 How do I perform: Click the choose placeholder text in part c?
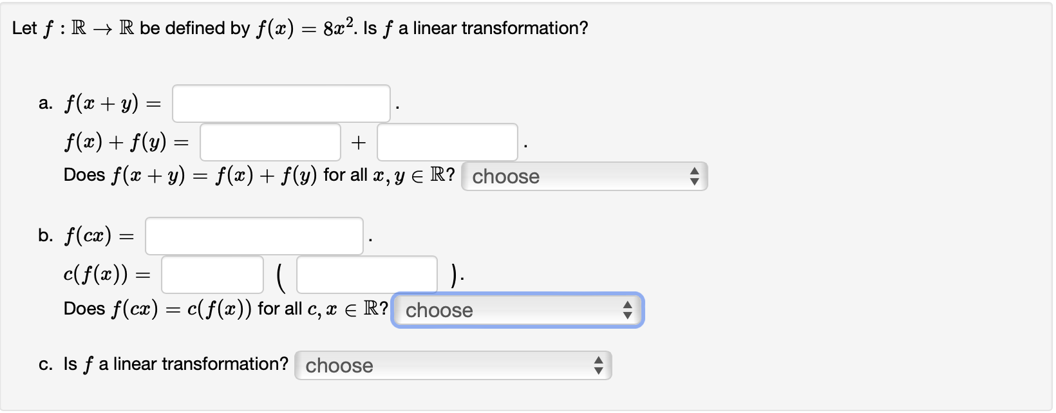coord(339,365)
